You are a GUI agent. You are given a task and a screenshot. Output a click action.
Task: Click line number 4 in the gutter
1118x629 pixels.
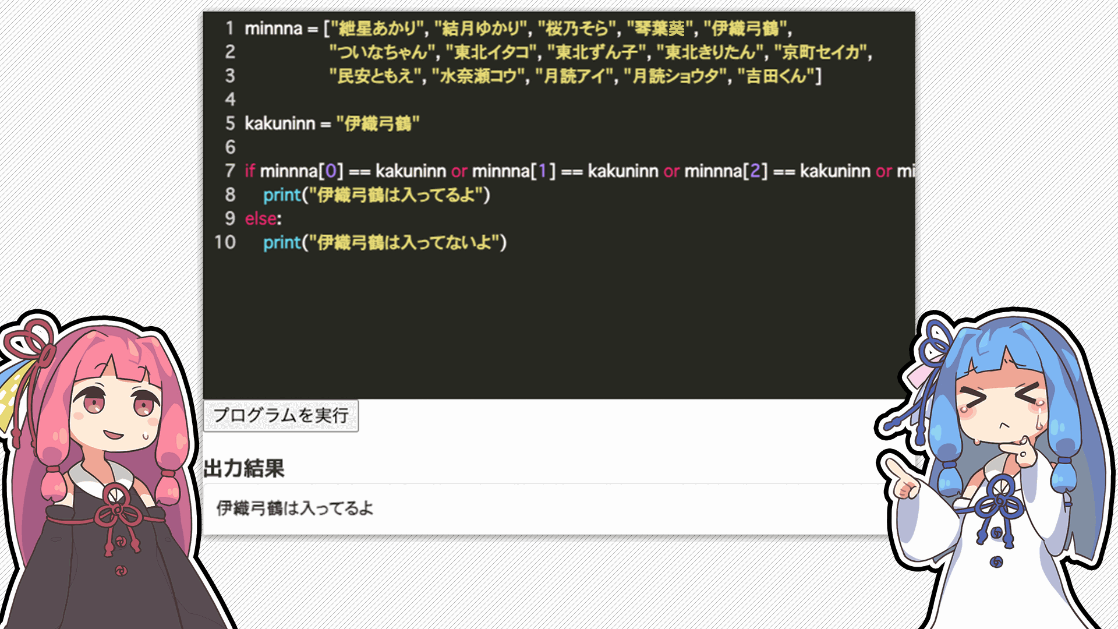[x=230, y=100]
